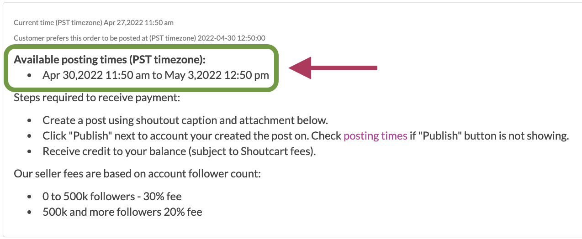Screen dimensions: 582x239
Task: Click the bullet before 30% fee item
Action: click(30, 197)
